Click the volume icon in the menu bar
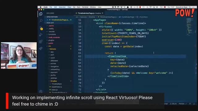The height and width of the screenshot is (111, 198). click(157, 7)
